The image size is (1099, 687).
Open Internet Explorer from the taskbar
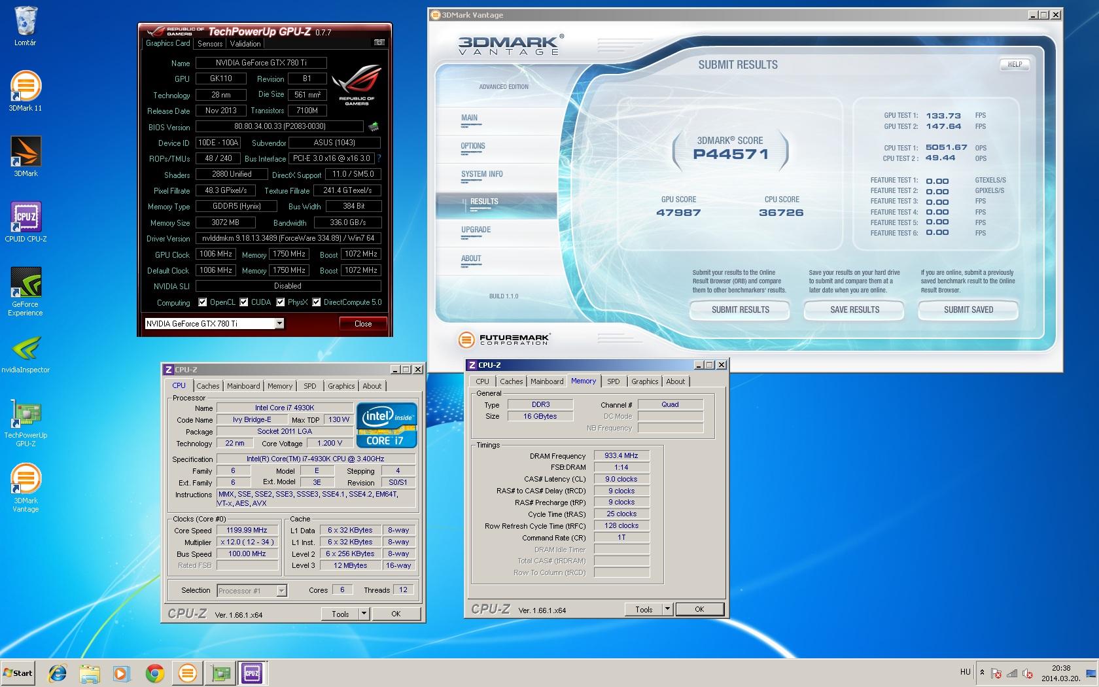58,673
